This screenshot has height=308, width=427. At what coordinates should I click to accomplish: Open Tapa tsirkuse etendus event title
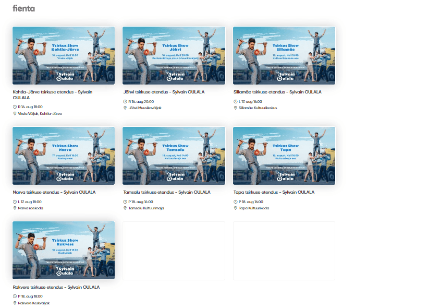(x=273, y=192)
